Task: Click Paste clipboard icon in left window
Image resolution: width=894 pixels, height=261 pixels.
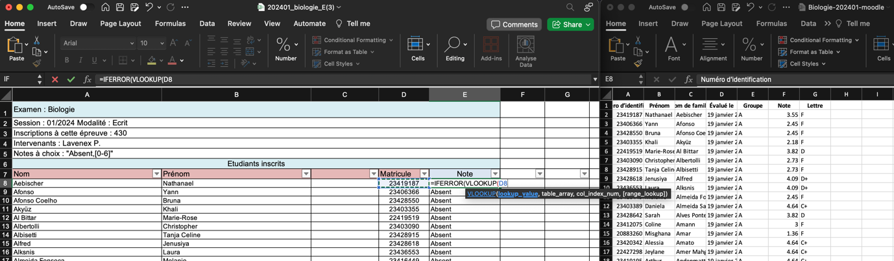Action: click(16, 46)
